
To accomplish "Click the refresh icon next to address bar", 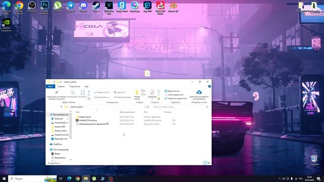I will (148, 107).
